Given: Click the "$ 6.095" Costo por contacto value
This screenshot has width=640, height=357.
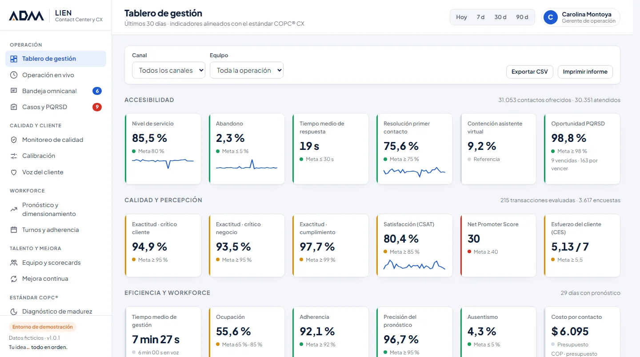Looking at the screenshot, I should pyautogui.click(x=570, y=331).
